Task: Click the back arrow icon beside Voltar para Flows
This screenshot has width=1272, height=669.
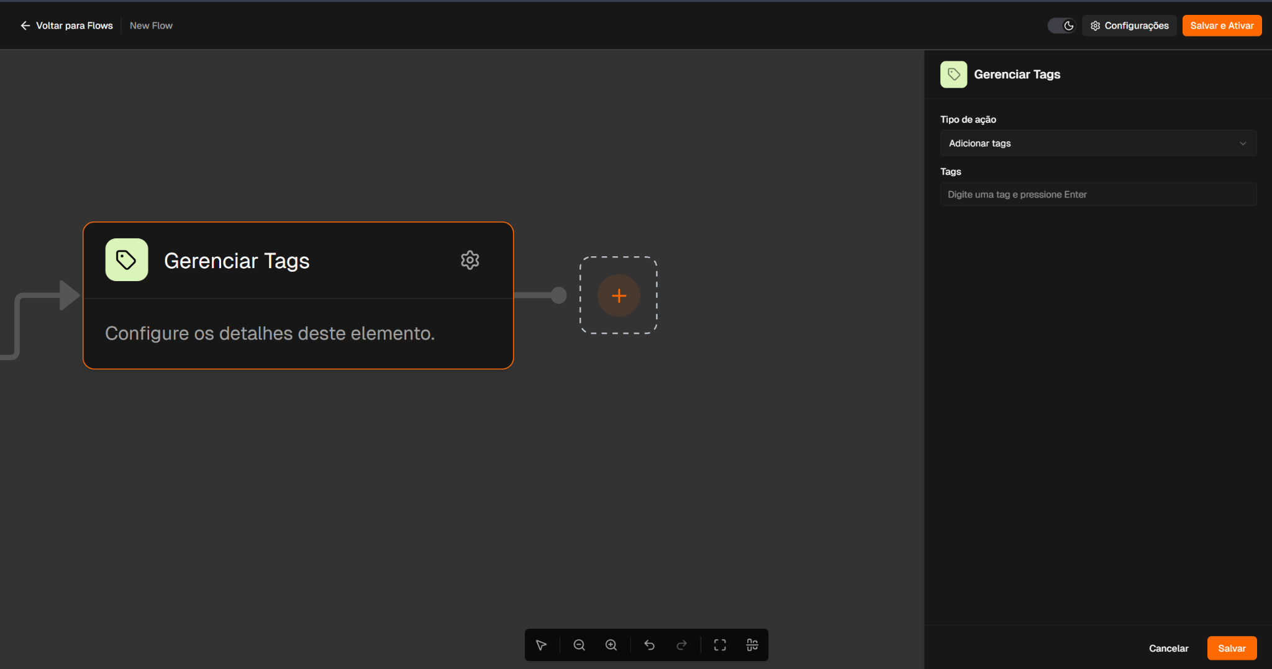Action: [x=25, y=25]
